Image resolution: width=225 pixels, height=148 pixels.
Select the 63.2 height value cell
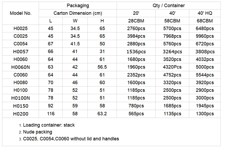102,114
